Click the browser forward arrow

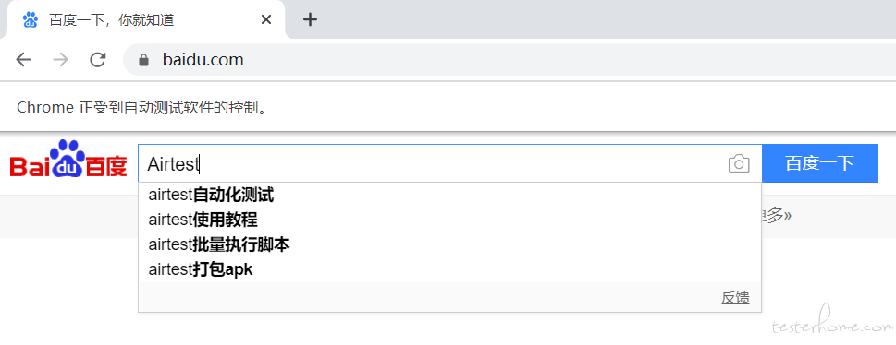(x=60, y=59)
